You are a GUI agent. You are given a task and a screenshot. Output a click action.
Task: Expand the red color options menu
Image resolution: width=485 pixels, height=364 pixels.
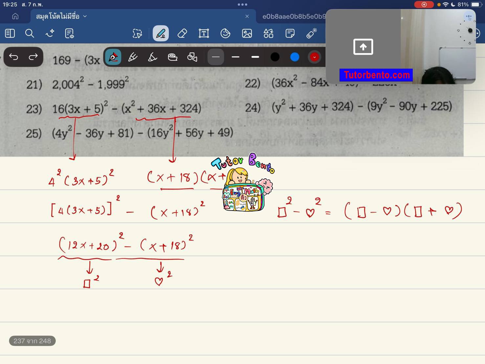pyautogui.click(x=314, y=57)
